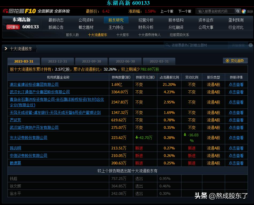The height and width of the screenshot is (205, 254).
Task: Select the 2022-06-30 date tab
Action: (x=125, y=61)
